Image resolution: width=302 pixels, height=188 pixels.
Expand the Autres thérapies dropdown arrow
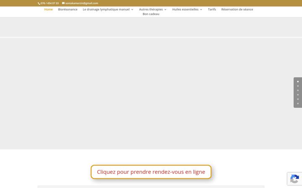click(165, 10)
